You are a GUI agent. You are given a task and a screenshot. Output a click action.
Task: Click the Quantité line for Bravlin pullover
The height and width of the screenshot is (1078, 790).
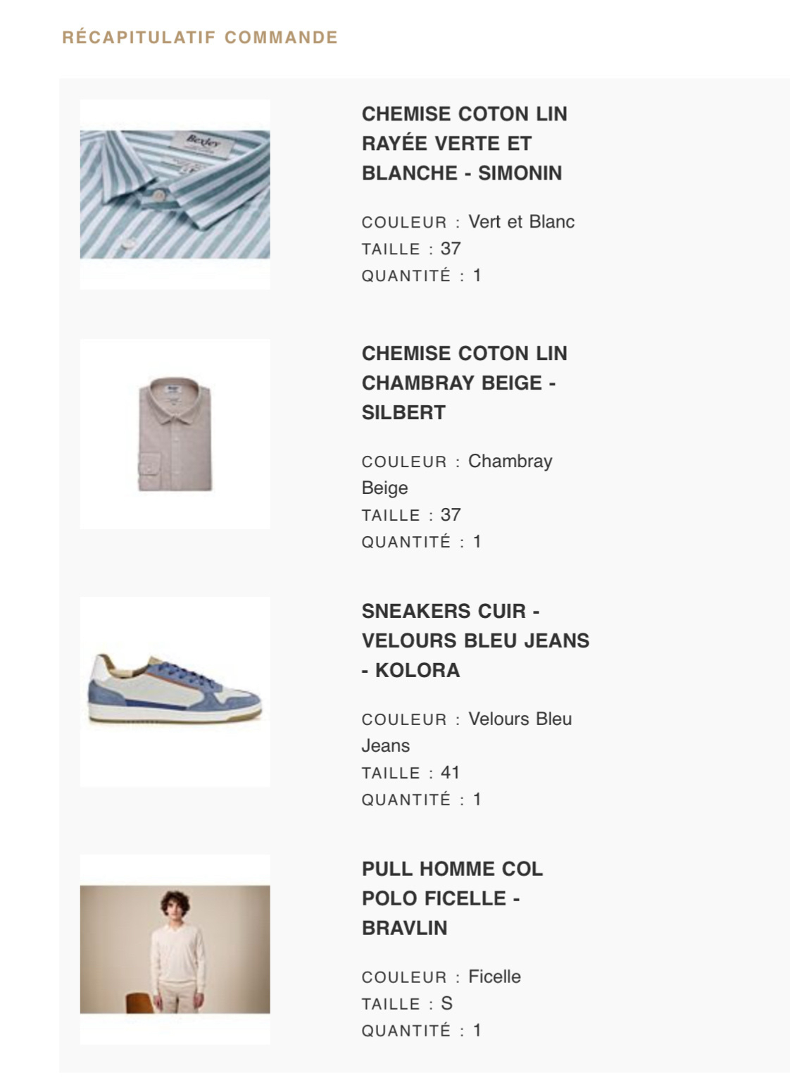point(422,1031)
